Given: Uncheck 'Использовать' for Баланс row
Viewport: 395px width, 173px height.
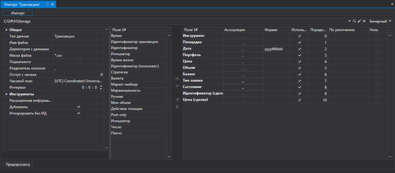Looking at the screenshot, I should 299,74.
